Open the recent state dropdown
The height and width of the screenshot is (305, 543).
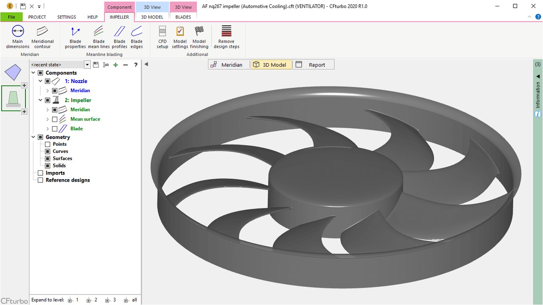[x=87, y=65]
